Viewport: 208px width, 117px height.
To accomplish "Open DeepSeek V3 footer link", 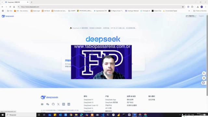I will click(88, 102).
